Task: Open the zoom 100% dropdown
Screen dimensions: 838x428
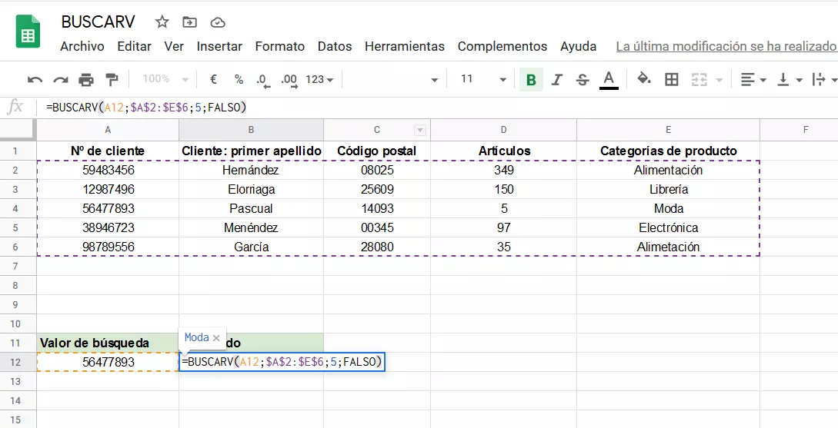Action: click(x=165, y=79)
